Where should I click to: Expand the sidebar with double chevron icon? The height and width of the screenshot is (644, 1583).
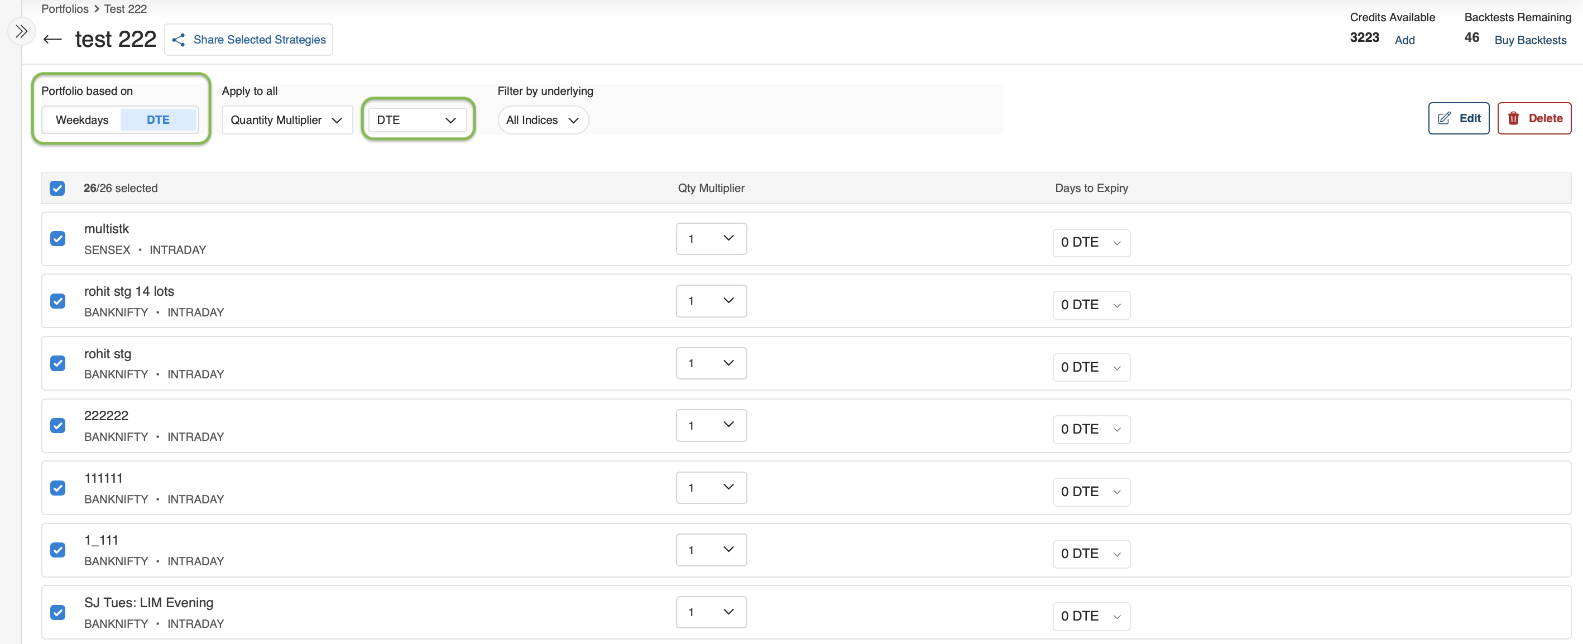pos(22,31)
